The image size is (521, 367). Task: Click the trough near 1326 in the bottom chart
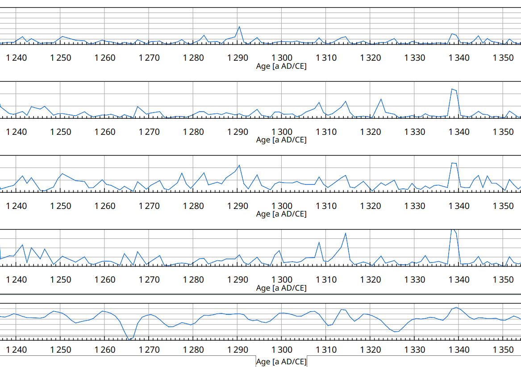pyautogui.click(x=396, y=331)
